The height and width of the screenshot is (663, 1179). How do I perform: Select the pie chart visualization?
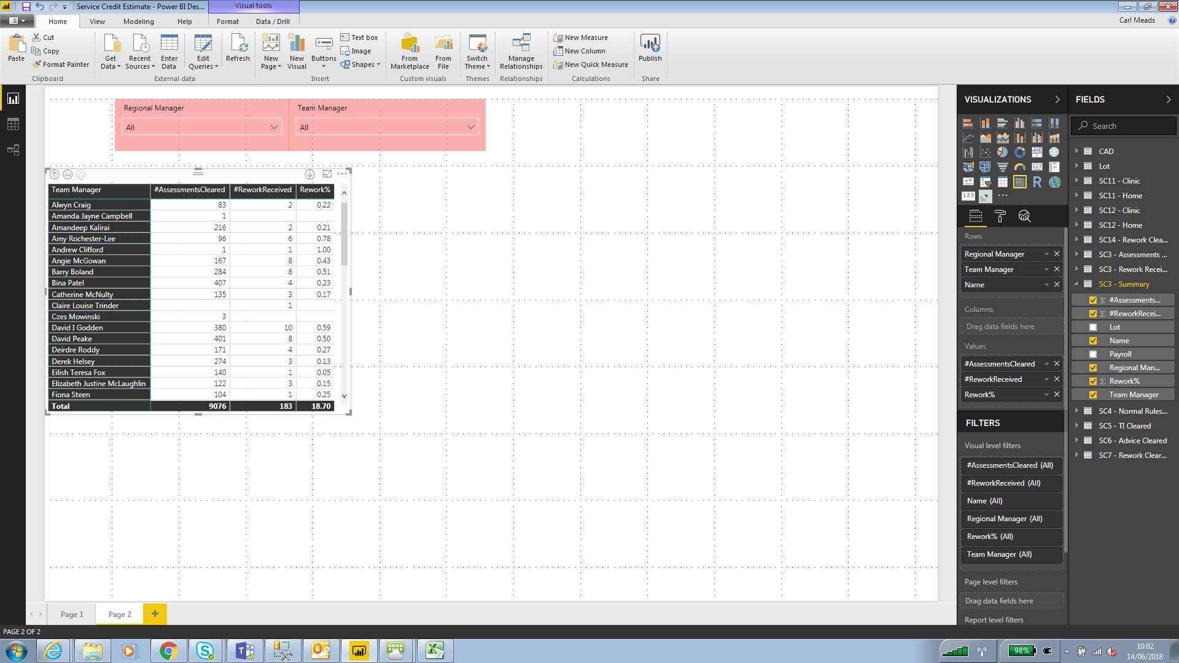point(1002,152)
